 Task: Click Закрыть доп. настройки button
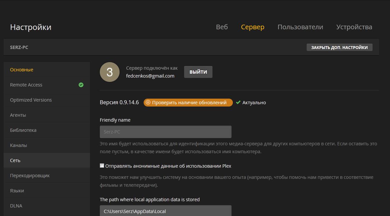339,47
